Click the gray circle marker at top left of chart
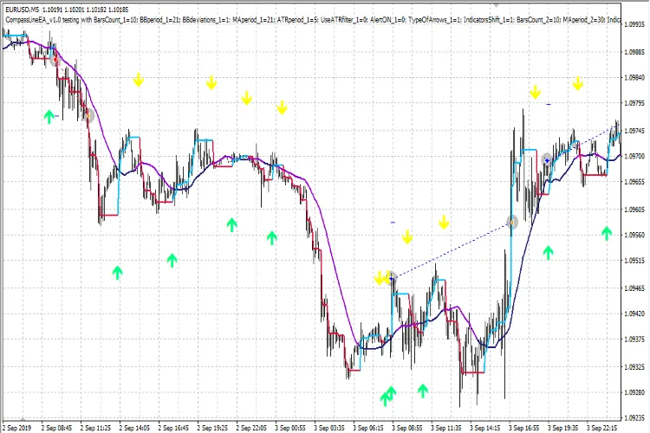 point(55,60)
